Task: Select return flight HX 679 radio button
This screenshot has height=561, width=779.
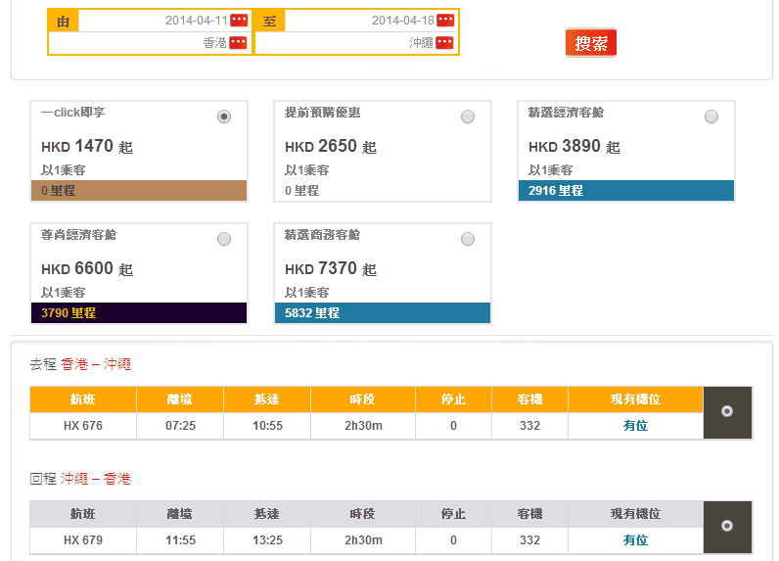Action: (727, 527)
